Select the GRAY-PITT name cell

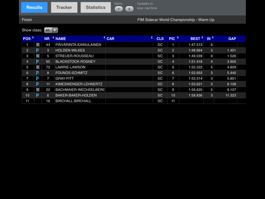tap(80, 78)
